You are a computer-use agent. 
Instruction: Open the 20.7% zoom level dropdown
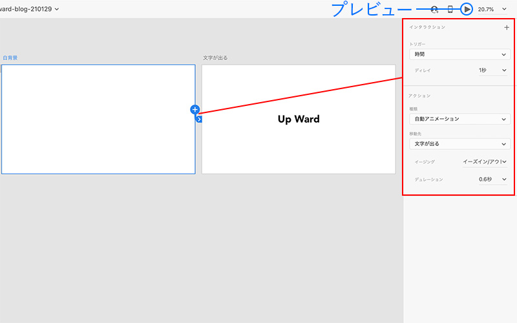click(492, 9)
